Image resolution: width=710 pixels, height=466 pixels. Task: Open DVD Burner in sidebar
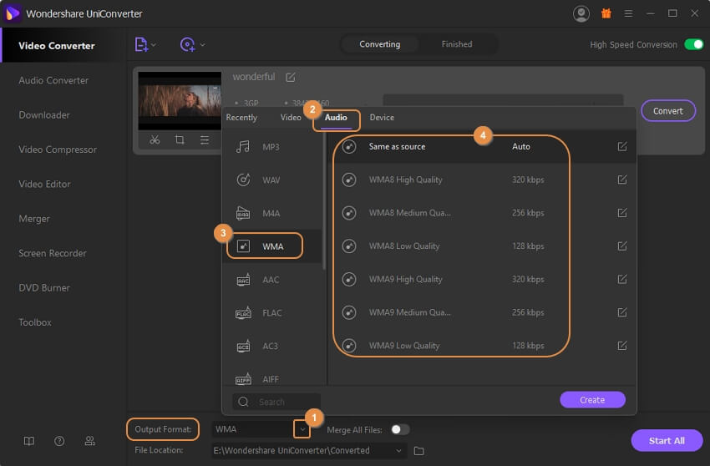(44, 288)
